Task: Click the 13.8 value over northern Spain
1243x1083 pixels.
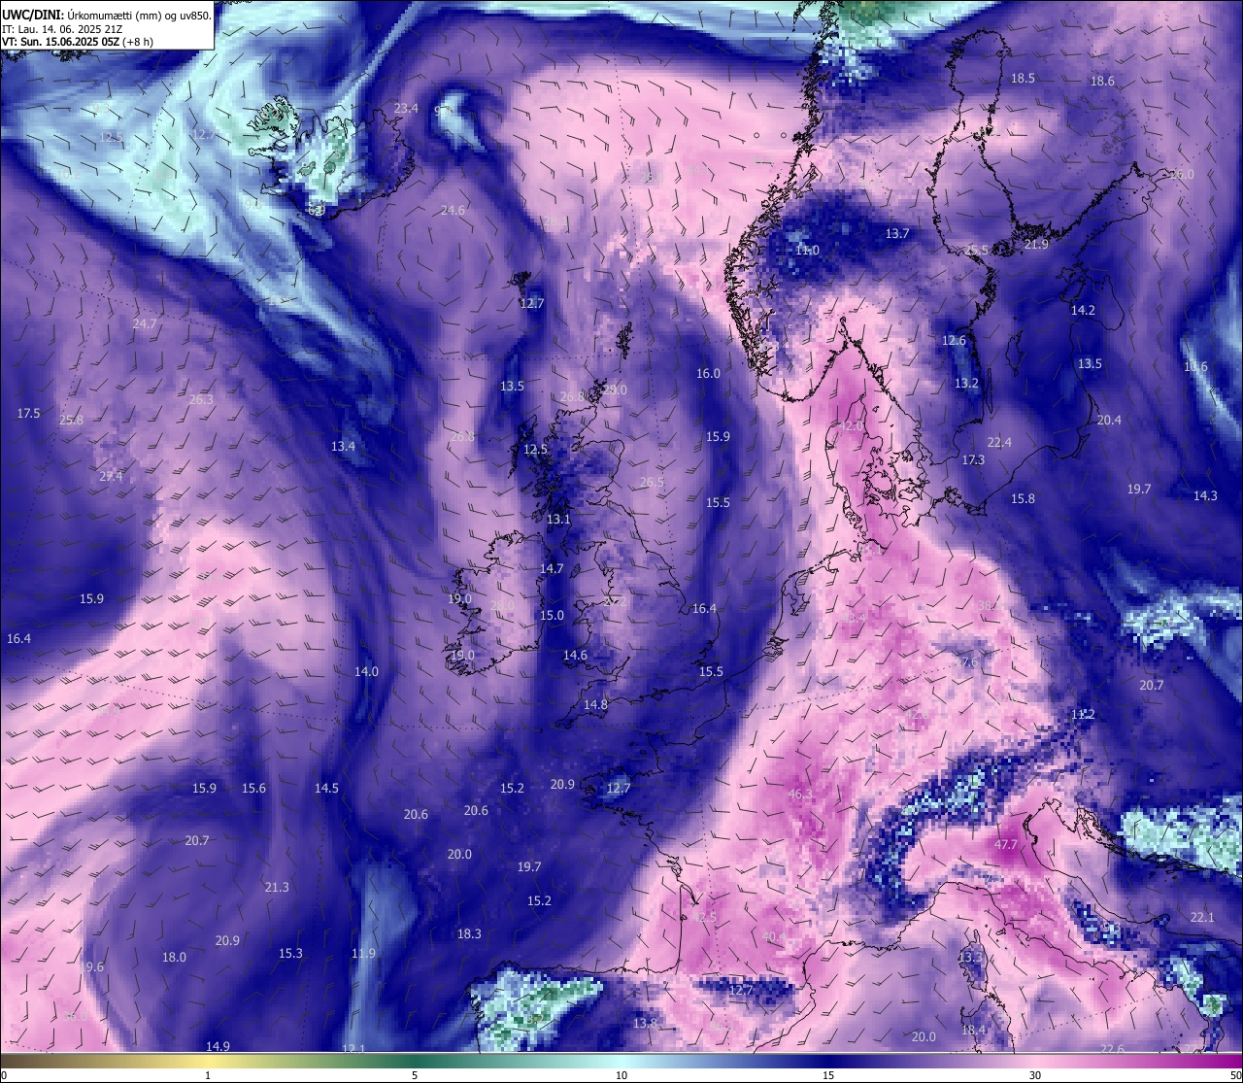Action: click(645, 1023)
